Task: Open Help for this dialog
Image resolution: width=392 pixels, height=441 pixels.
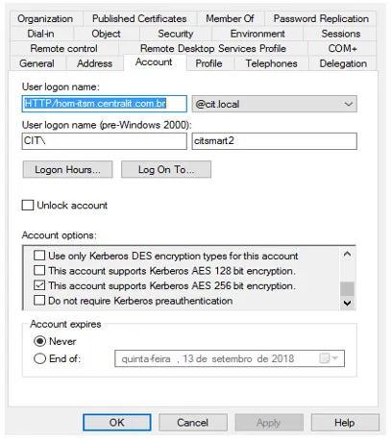Action: pyautogui.click(x=345, y=423)
